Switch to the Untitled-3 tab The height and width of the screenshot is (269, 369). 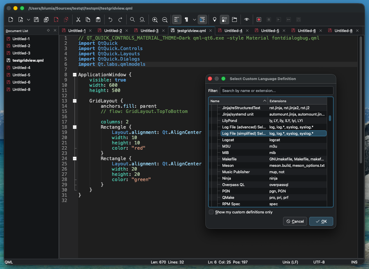pos(149,31)
